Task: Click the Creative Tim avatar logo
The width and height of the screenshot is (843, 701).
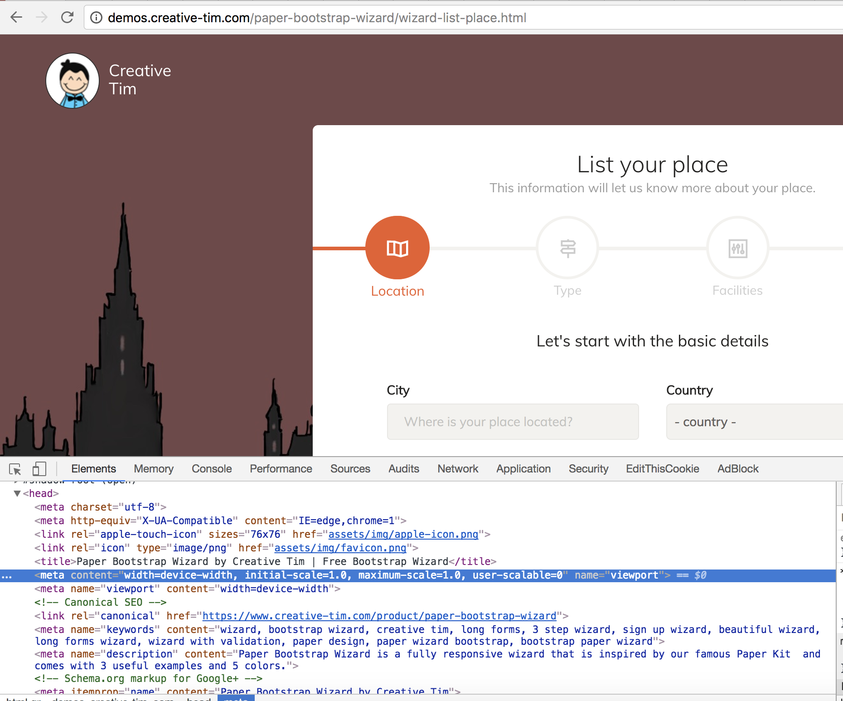Action: click(x=73, y=80)
